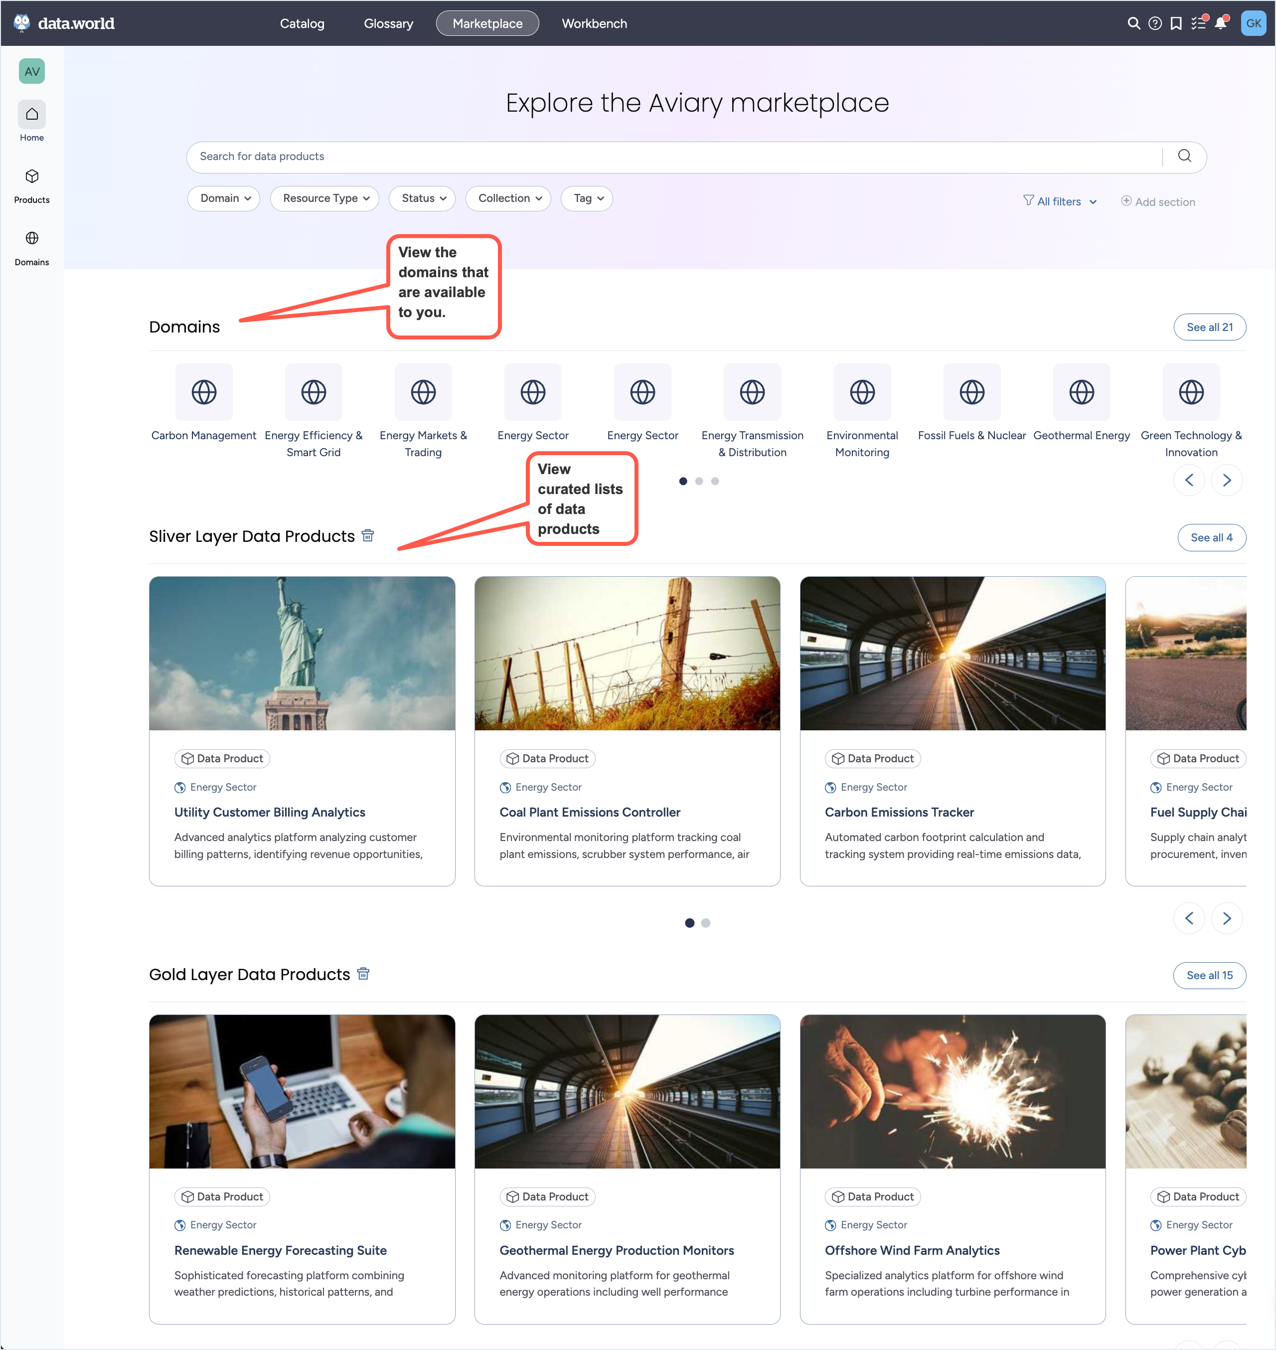This screenshot has height=1350, width=1276.
Task: Delete the Sliver Layer Data Products section
Action: 368,535
